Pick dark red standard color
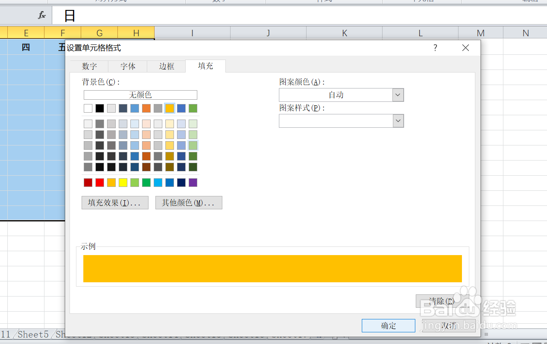Image resolution: width=547 pixels, height=344 pixels. coord(88,183)
